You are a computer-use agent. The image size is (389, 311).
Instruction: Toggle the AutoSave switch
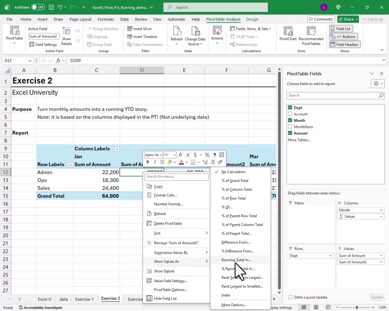point(38,7)
